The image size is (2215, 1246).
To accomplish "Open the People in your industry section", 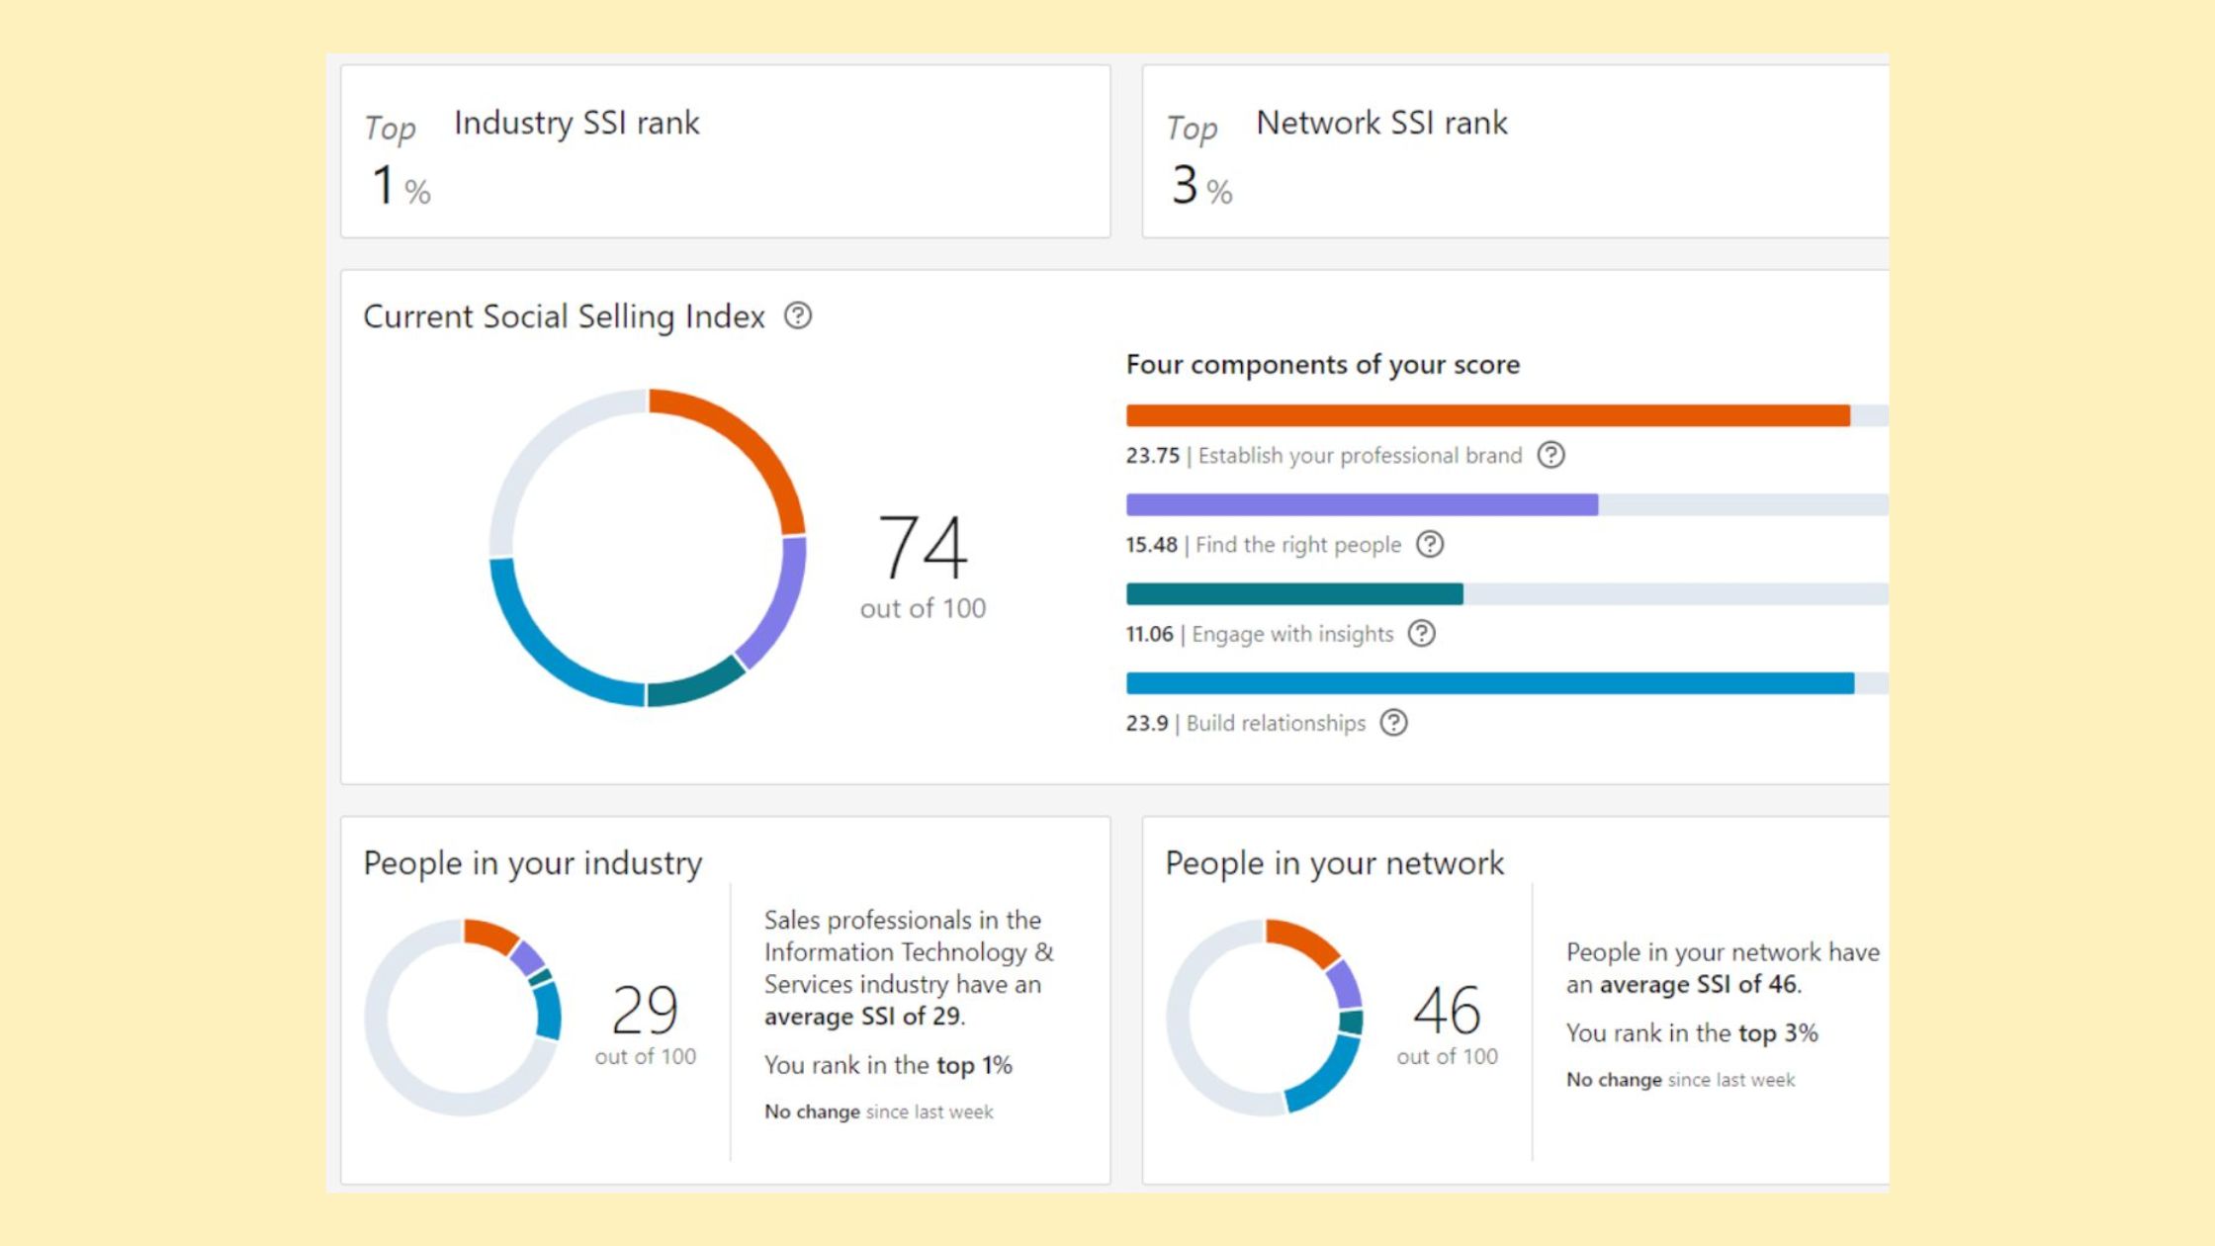I will (x=532, y=862).
